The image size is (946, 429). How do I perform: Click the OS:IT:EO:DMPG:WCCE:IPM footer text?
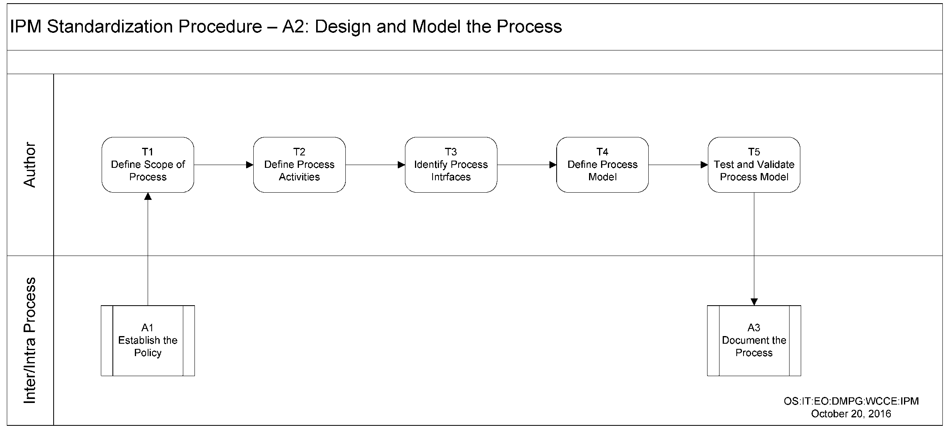(851, 401)
